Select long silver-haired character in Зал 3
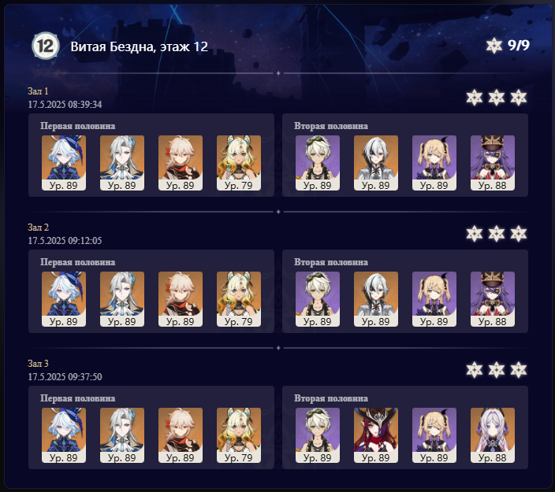This screenshot has width=555, height=492. coord(122,435)
